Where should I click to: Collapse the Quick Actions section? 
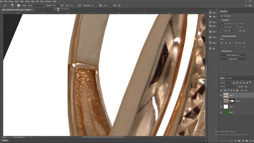point(221,51)
